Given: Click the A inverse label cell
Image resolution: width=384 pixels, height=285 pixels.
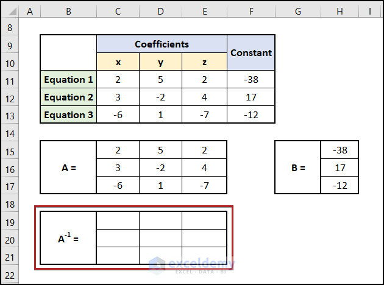Looking at the screenshot, I should pos(68,238).
